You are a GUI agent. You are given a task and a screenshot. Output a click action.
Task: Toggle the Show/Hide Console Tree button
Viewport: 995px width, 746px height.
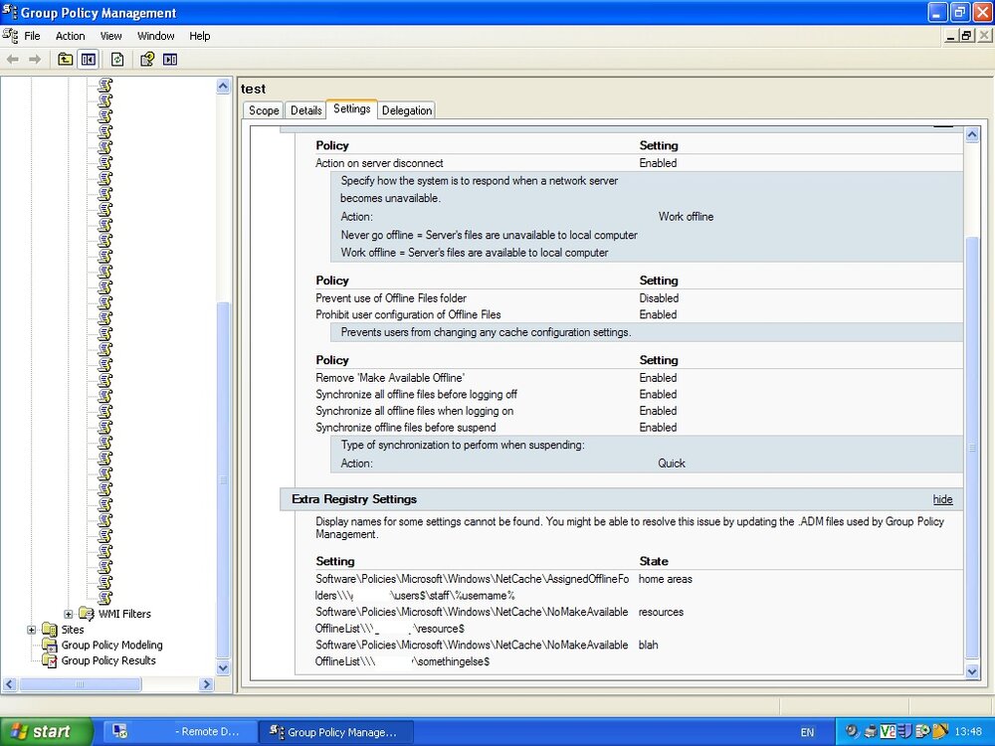(x=89, y=60)
